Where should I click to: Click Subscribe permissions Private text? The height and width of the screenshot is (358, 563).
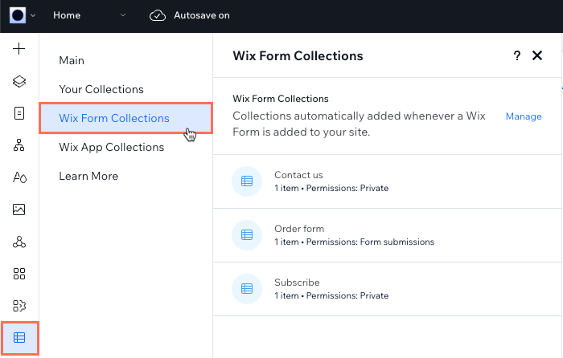pos(347,295)
